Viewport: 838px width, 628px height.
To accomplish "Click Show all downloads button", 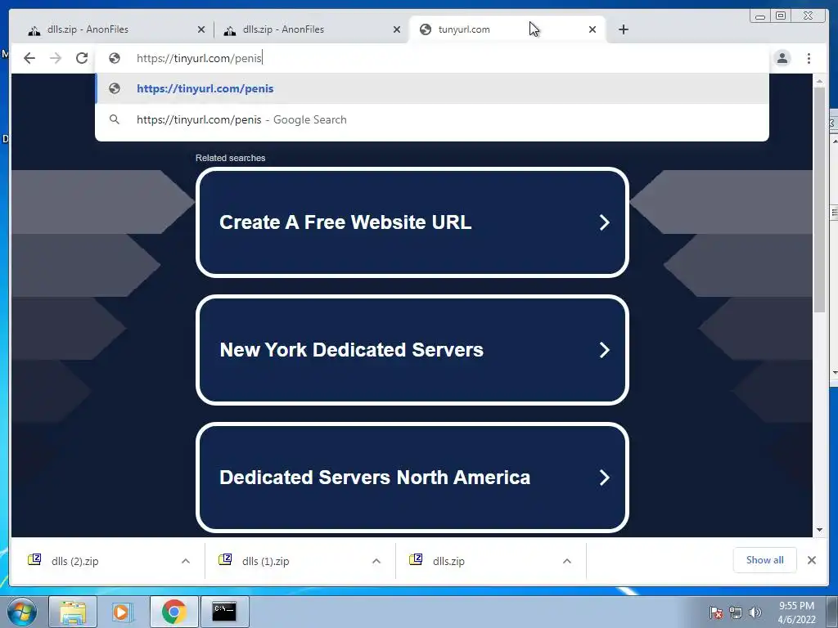I will tap(765, 559).
